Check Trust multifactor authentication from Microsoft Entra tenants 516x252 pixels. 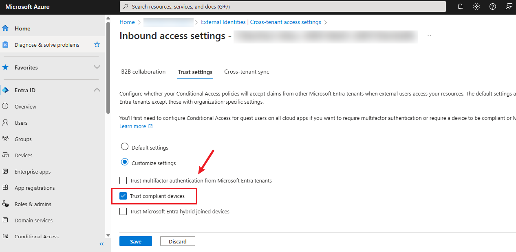coord(123,180)
